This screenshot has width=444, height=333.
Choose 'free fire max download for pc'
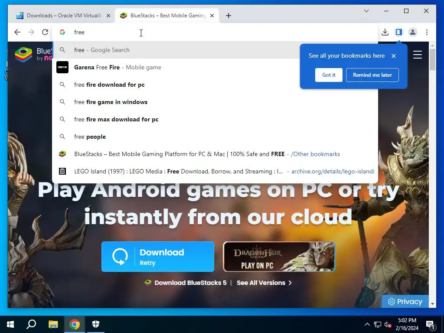pos(215,120)
